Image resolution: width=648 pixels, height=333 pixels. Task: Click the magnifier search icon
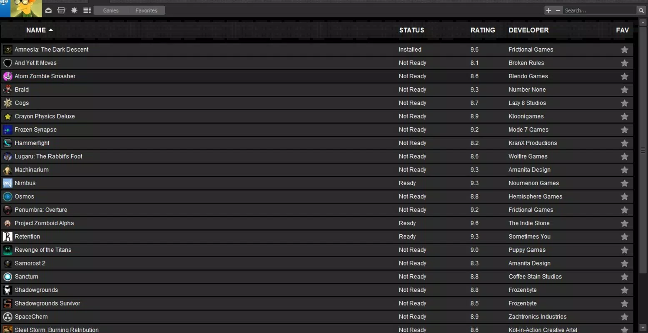[641, 10]
